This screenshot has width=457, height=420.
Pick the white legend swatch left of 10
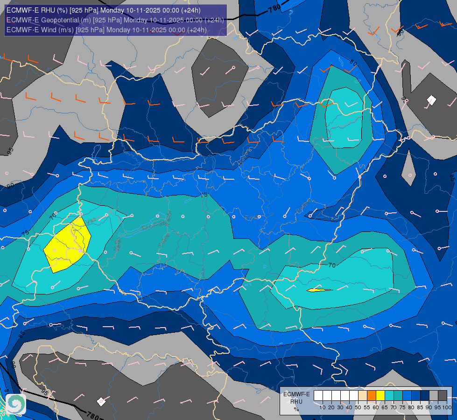[318, 396]
